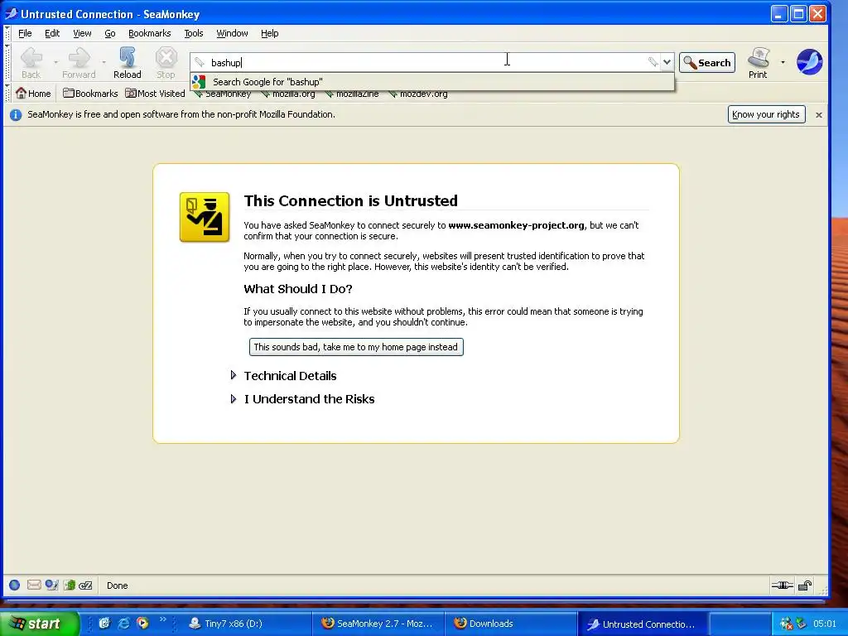Open the location bar history dropdown
This screenshot has width=848, height=636.
pyautogui.click(x=667, y=62)
